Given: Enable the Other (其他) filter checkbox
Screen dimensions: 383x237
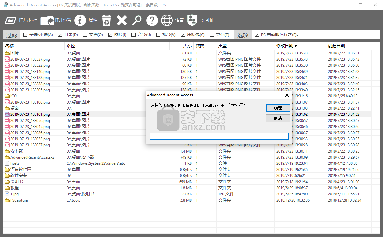Looking at the screenshot, I should point(212,35).
